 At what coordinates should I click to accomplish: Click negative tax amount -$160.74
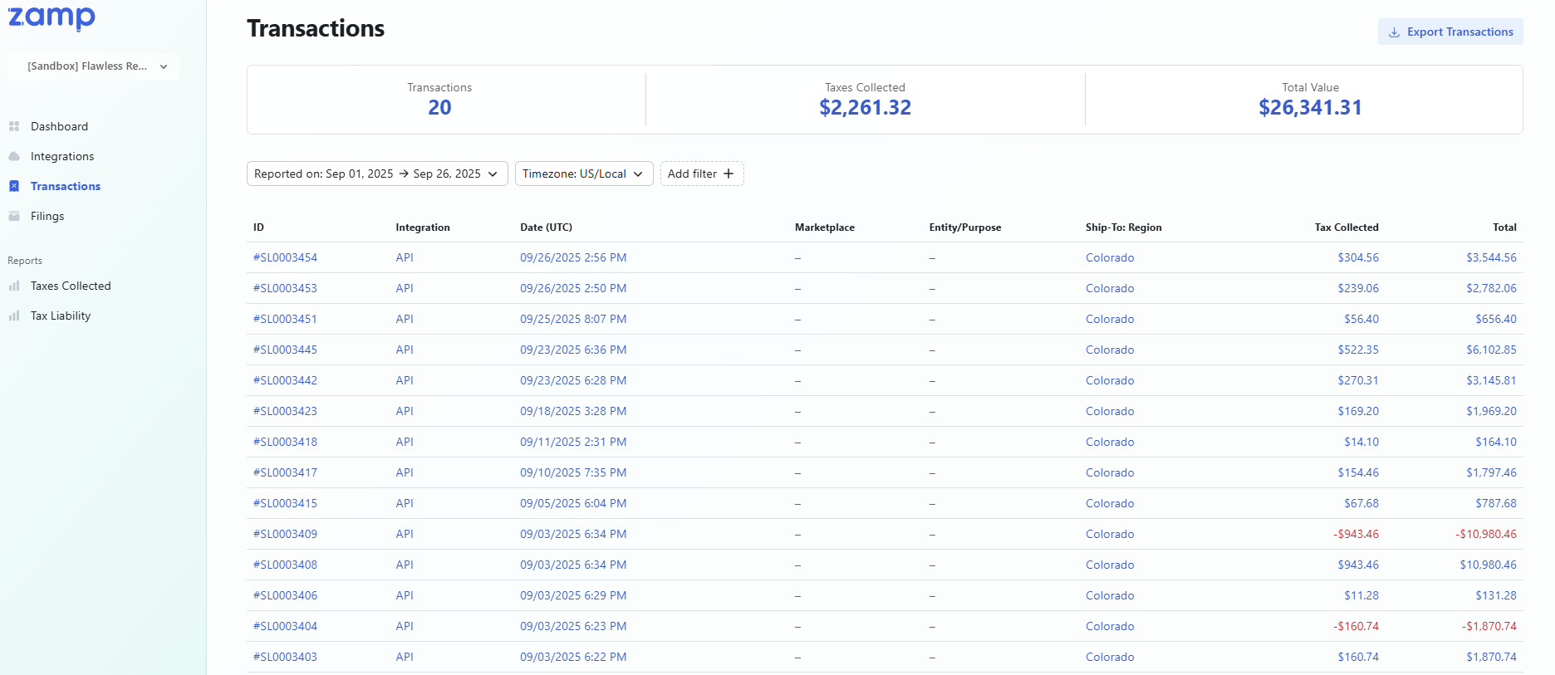pos(1356,626)
